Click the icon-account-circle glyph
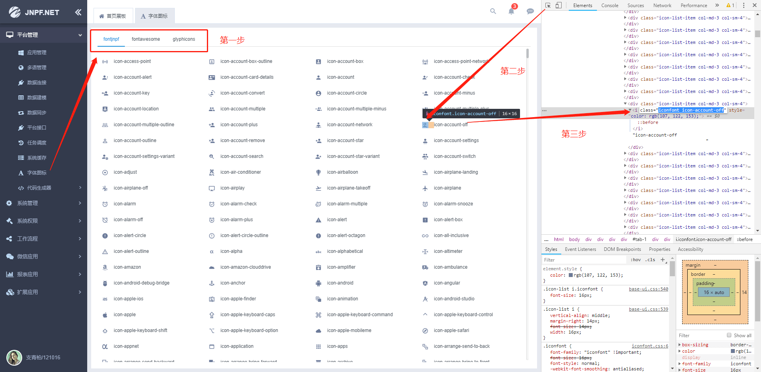 tap(318, 93)
